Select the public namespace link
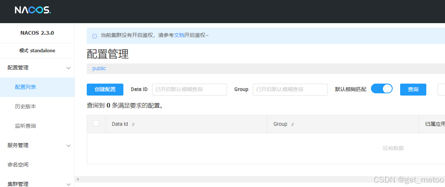The height and width of the screenshot is (187, 445). coord(99,69)
